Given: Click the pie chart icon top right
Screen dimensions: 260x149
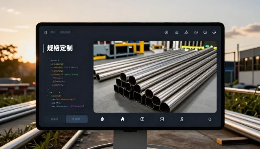Looking at the screenshot, I should 166,32.
